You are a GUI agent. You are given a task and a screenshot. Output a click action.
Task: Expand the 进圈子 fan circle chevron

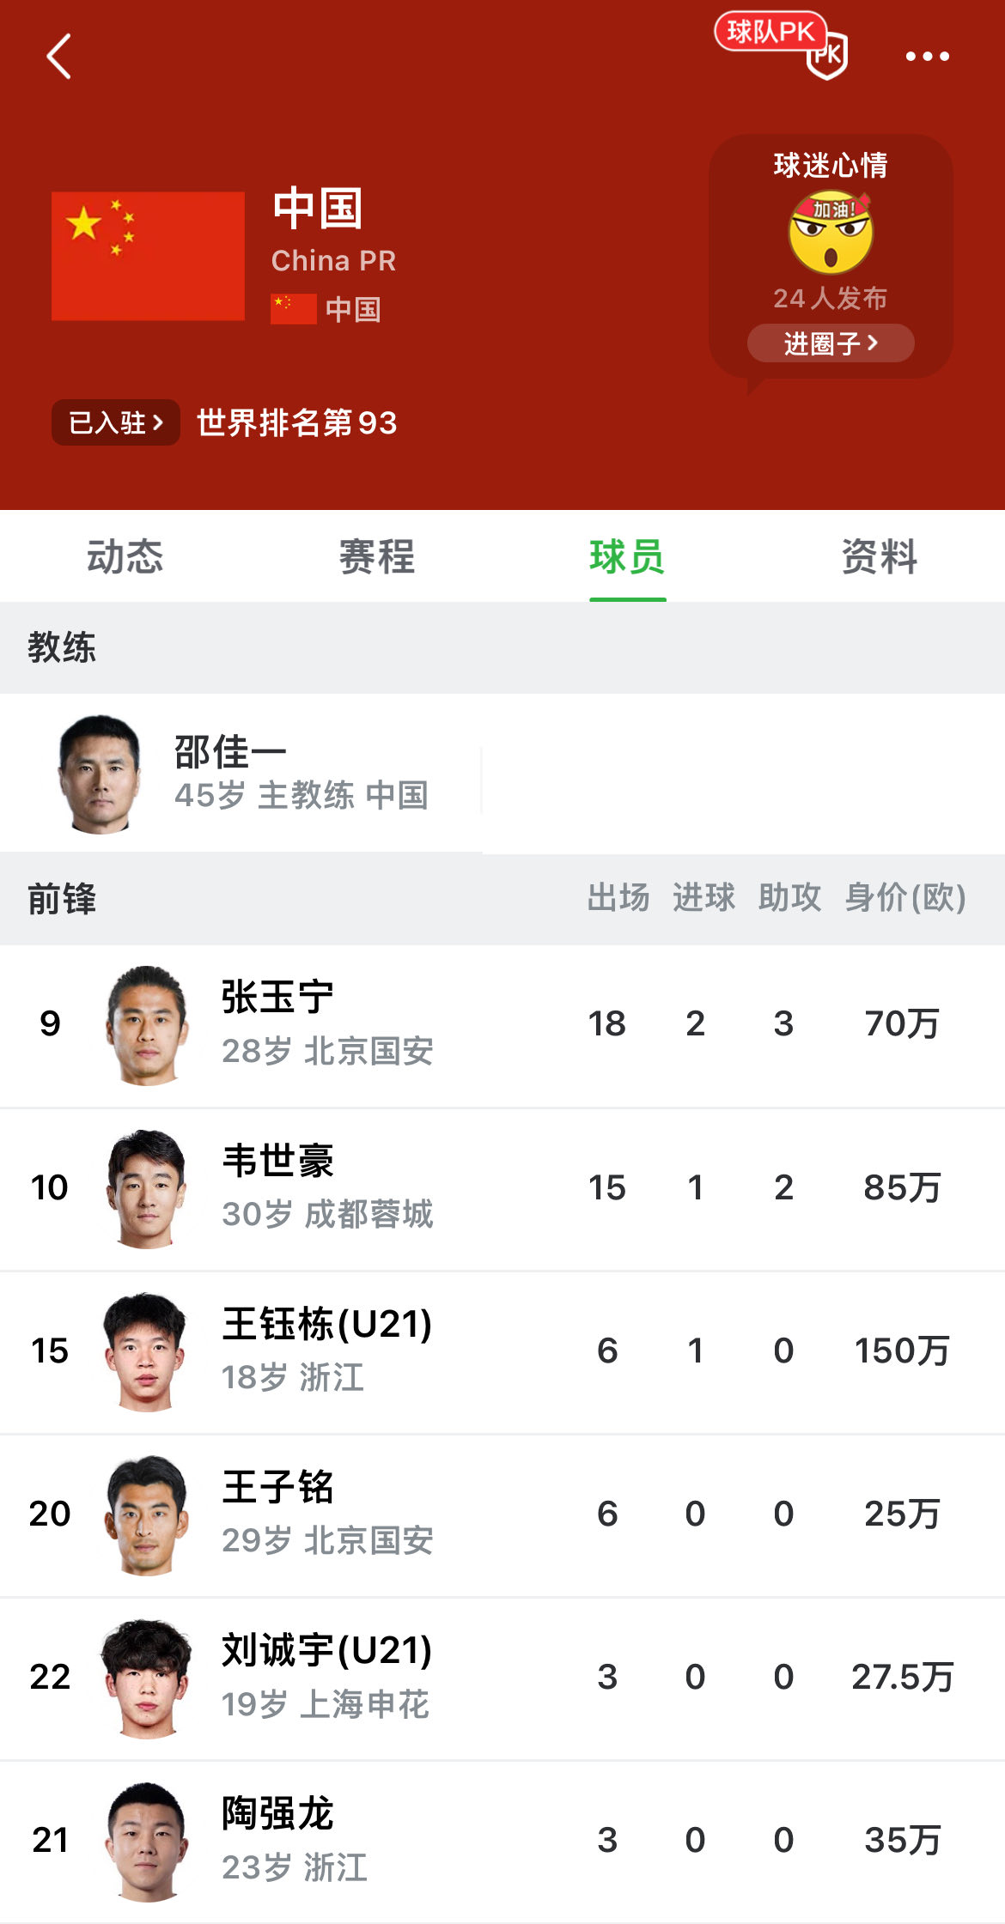click(873, 343)
